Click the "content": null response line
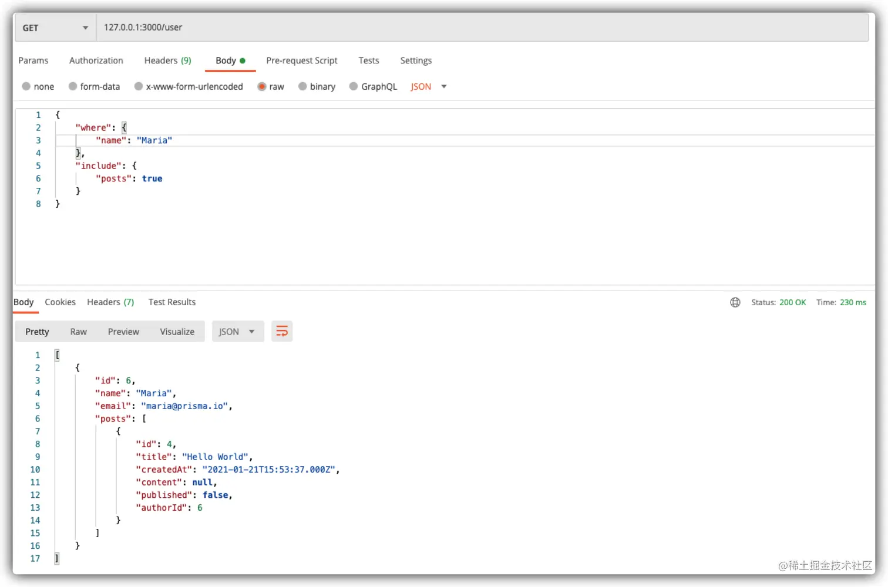 pos(176,483)
